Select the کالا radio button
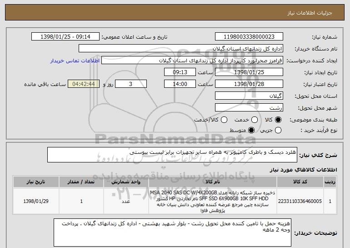 [278, 120]
